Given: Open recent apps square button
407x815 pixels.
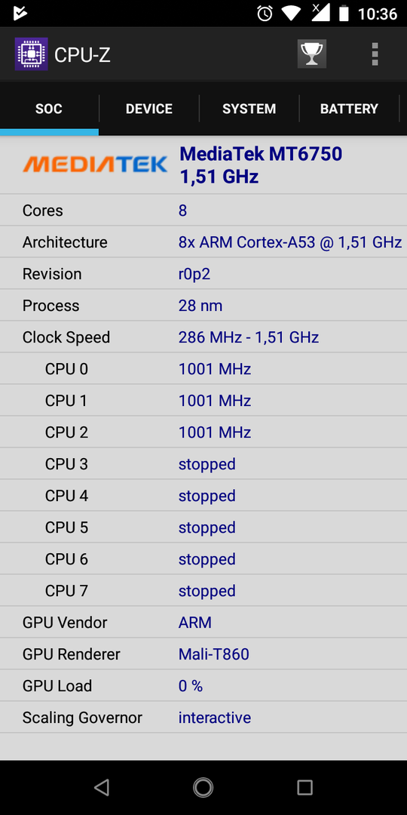Looking at the screenshot, I should 304,787.
